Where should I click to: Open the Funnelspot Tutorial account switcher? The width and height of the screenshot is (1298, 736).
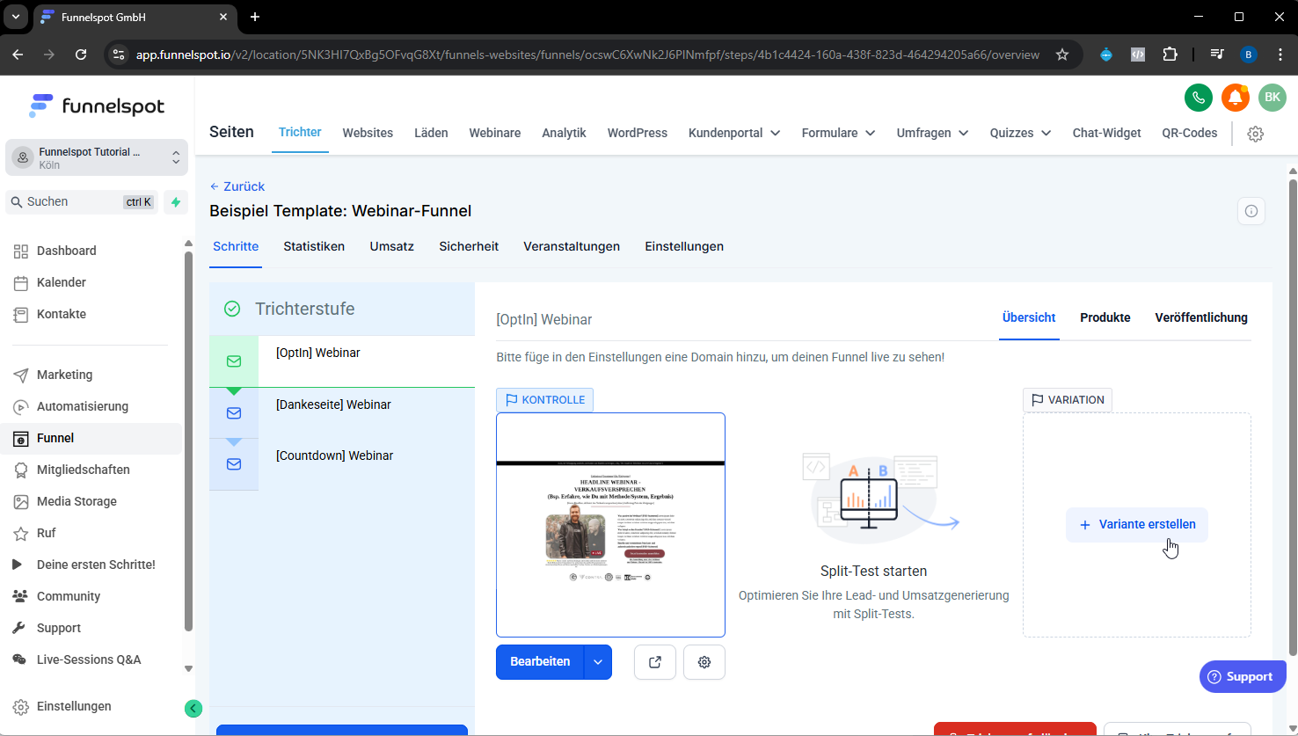97,158
